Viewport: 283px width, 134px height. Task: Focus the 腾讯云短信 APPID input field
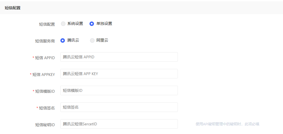click(119, 57)
